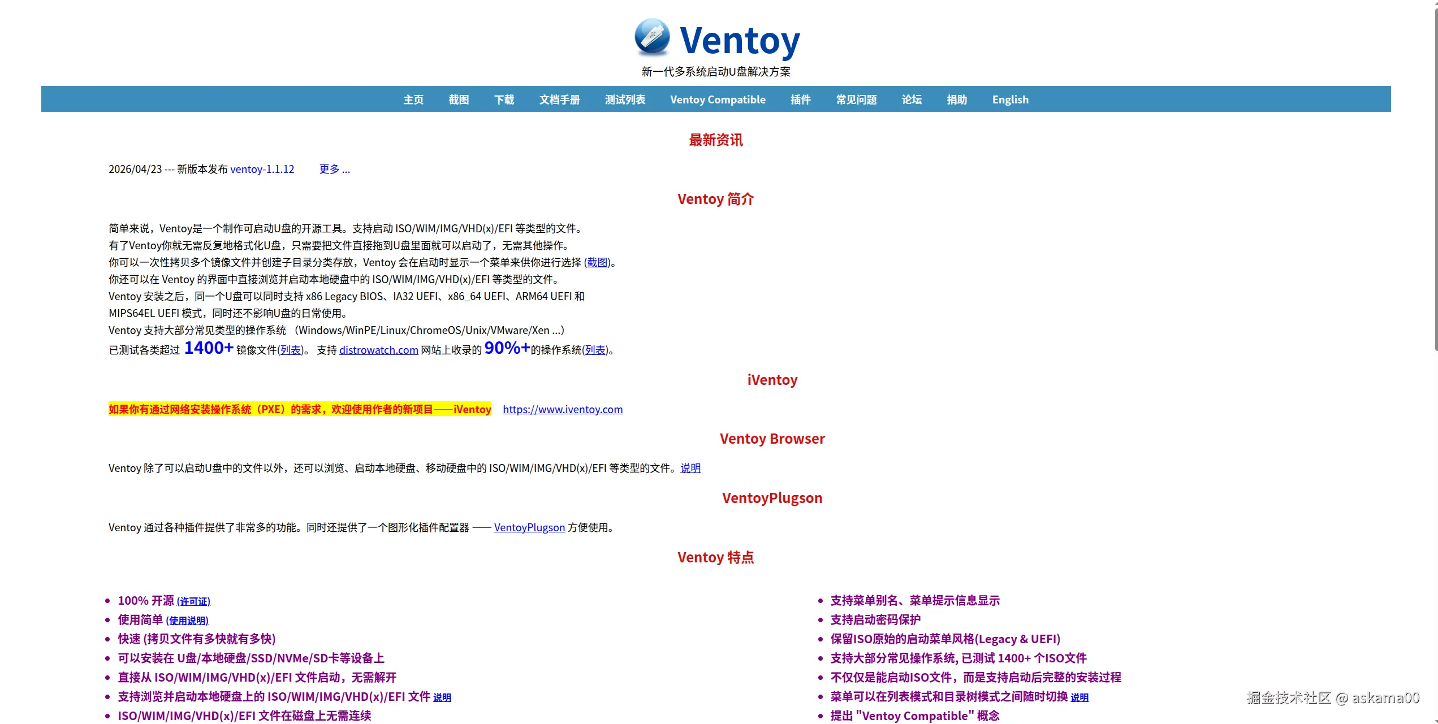Open the 使用说明 link beside 使用简单

pos(187,621)
